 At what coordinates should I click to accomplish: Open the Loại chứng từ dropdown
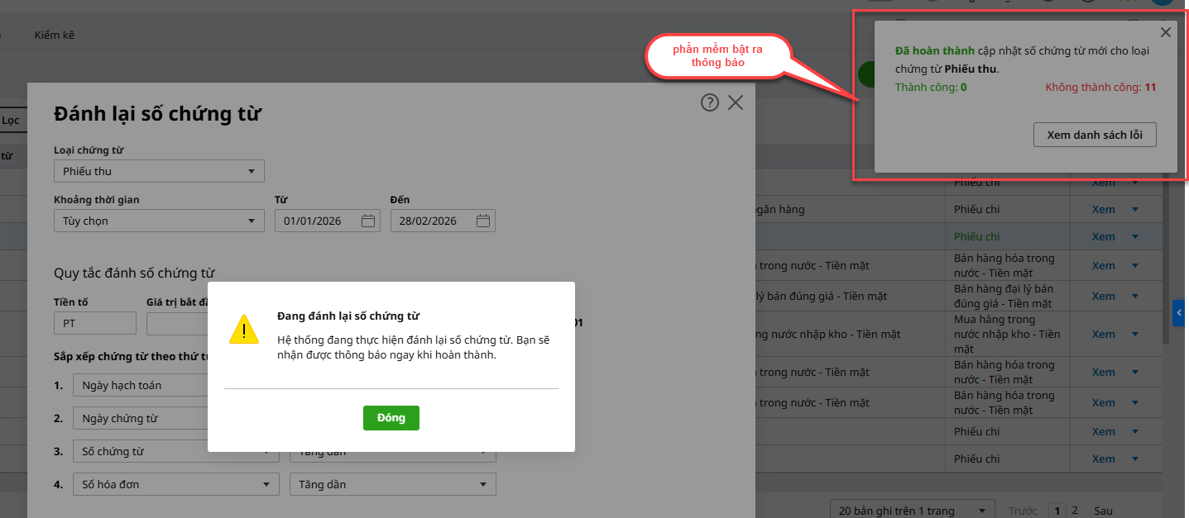159,171
